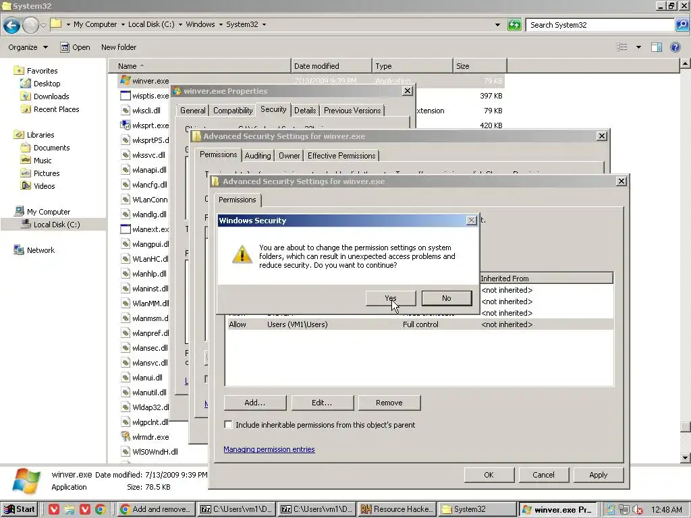Open the address bar history dropdown
Viewport: 691px width, 518px height.
click(x=497, y=25)
